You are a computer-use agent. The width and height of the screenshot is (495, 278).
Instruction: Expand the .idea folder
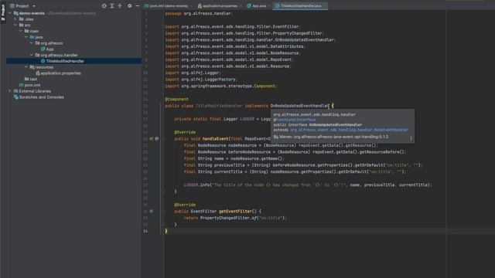coord(15,19)
